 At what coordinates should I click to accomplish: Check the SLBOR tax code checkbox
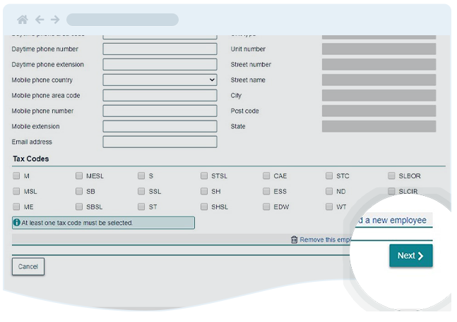(392, 176)
